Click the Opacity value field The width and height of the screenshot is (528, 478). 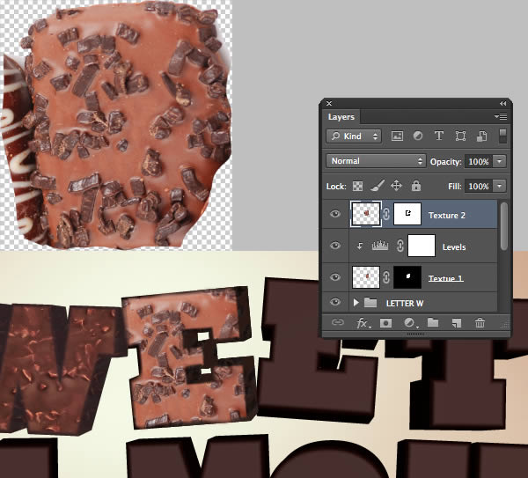478,161
